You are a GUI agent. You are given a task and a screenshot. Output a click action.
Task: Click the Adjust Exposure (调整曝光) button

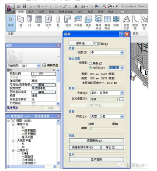pos(97,141)
